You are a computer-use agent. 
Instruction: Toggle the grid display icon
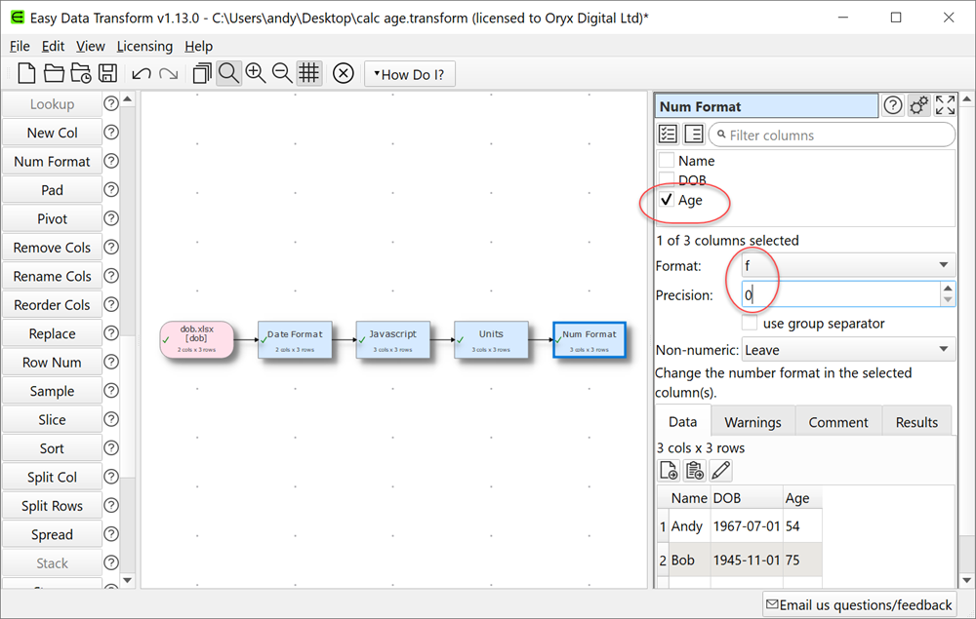309,73
